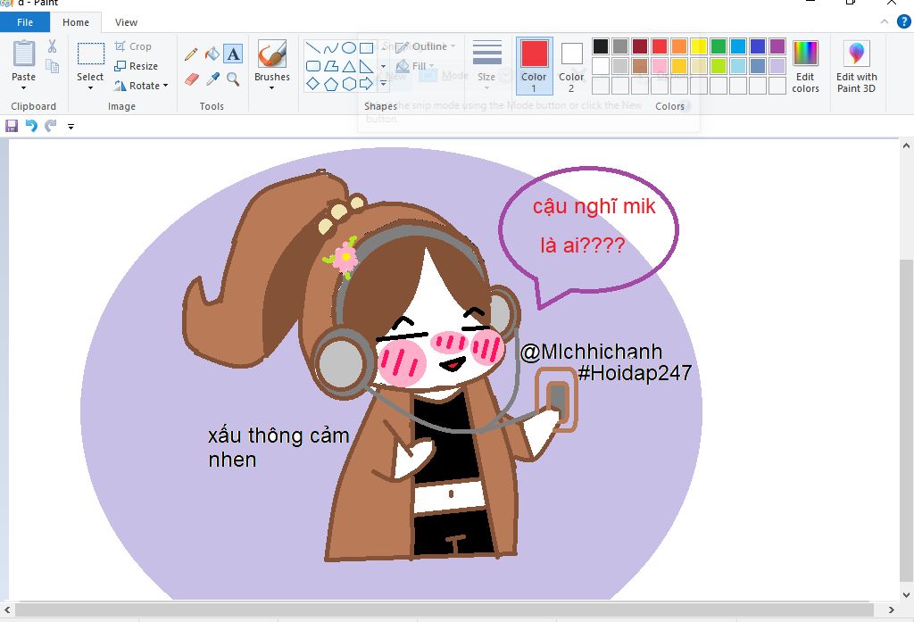The height and width of the screenshot is (622, 914).
Task: Open Customize Quick Access Toolbar dropdown
Action: click(x=71, y=126)
